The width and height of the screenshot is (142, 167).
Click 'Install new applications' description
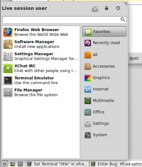click(x=37, y=47)
